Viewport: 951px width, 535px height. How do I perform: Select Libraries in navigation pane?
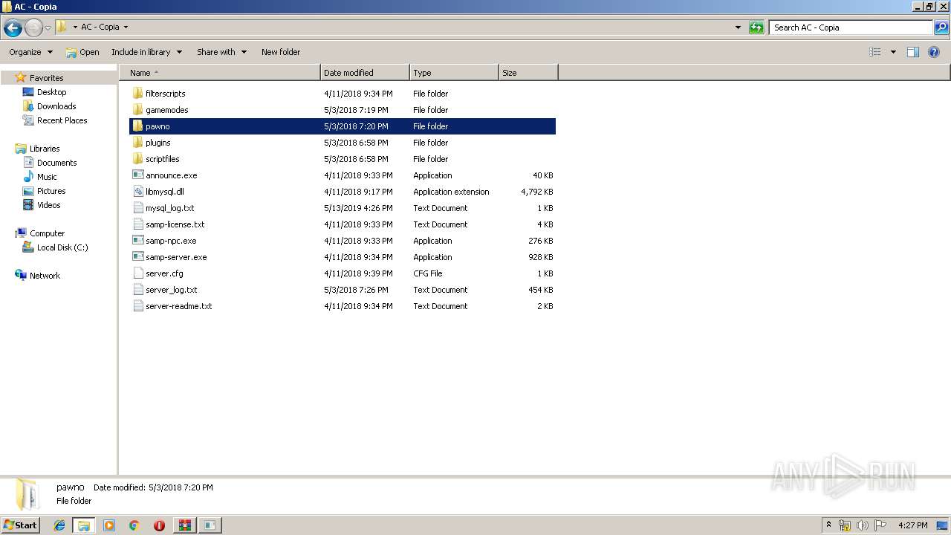pos(45,149)
